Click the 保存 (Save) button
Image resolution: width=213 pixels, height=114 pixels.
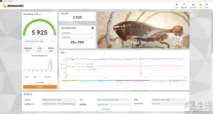tap(35, 77)
